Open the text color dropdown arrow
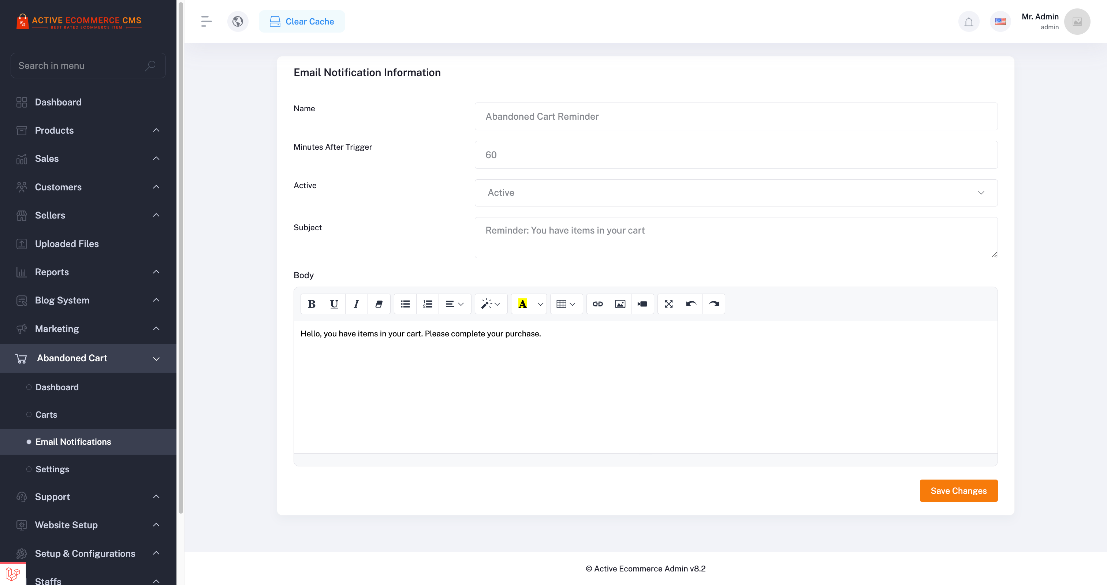This screenshot has width=1107, height=585. [x=540, y=304]
